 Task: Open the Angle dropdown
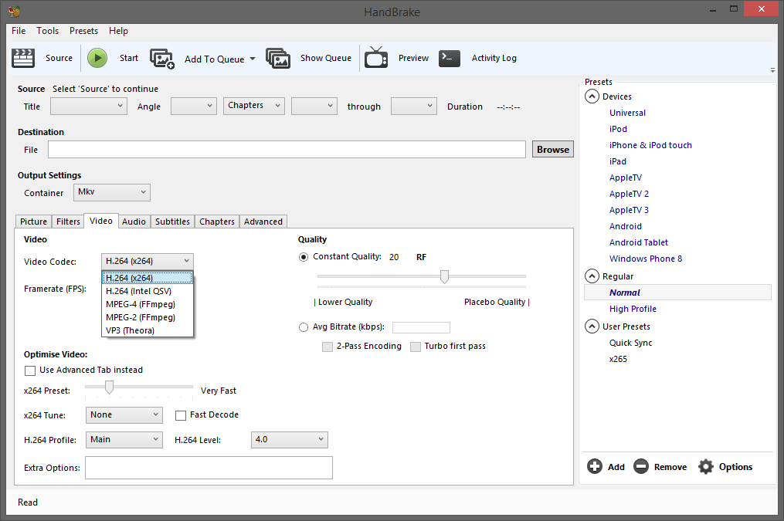point(194,106)
